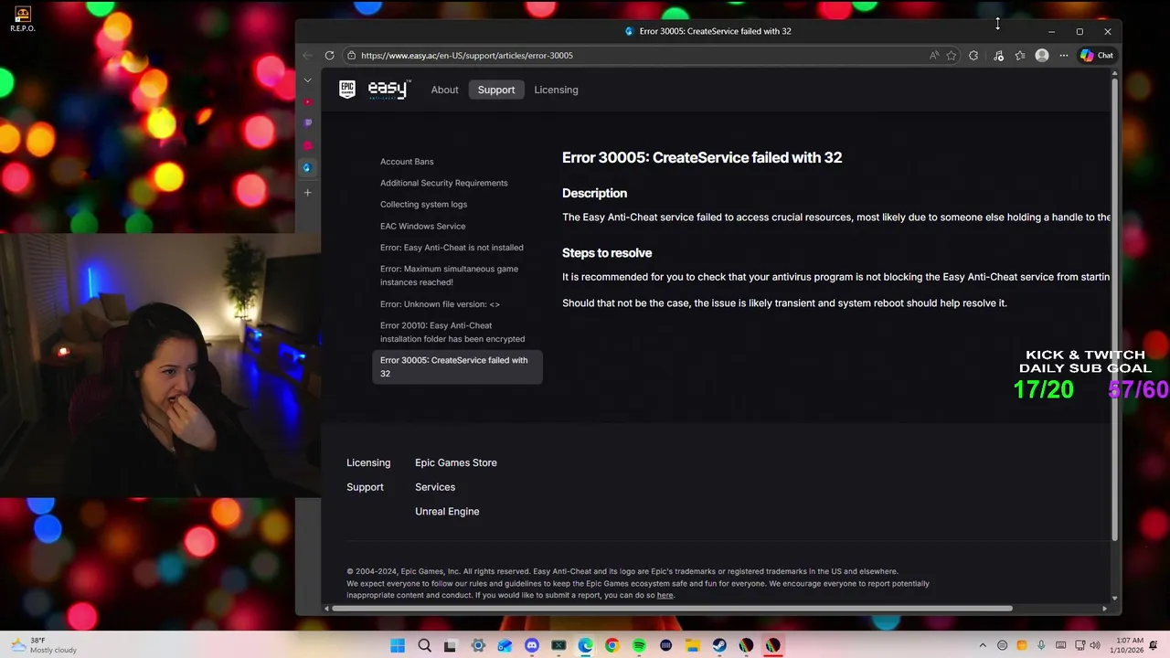This screenshot has height=658, width=1170.
Task: Open the Windows Start menu
Action: 398,646
